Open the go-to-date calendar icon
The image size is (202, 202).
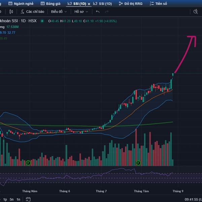28,199
